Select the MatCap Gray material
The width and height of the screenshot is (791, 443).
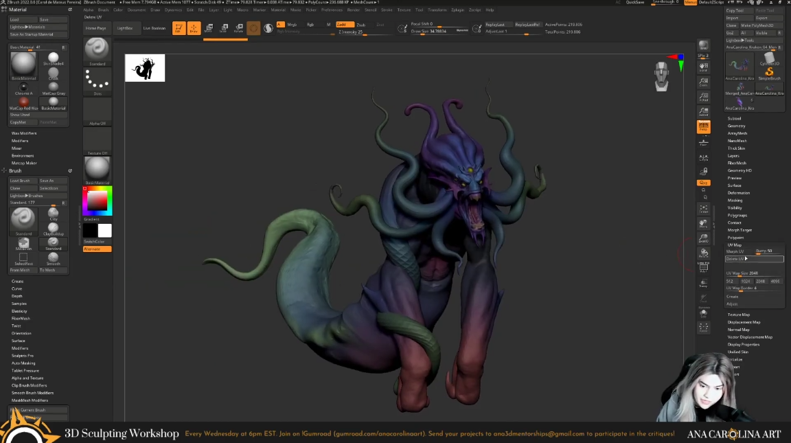pyautogui.click(x=53, y=89)
